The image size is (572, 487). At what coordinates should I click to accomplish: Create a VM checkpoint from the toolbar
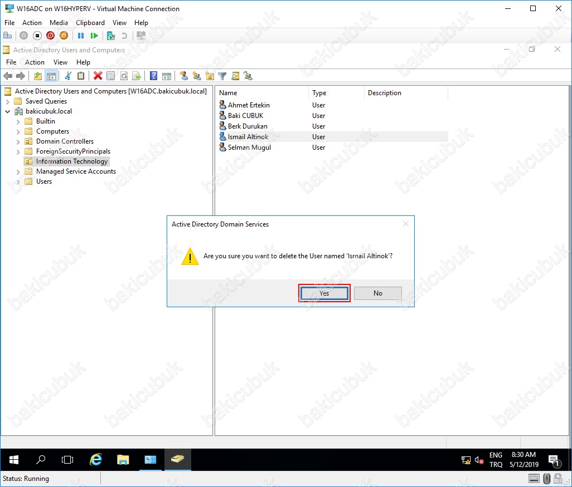[111, 36]
